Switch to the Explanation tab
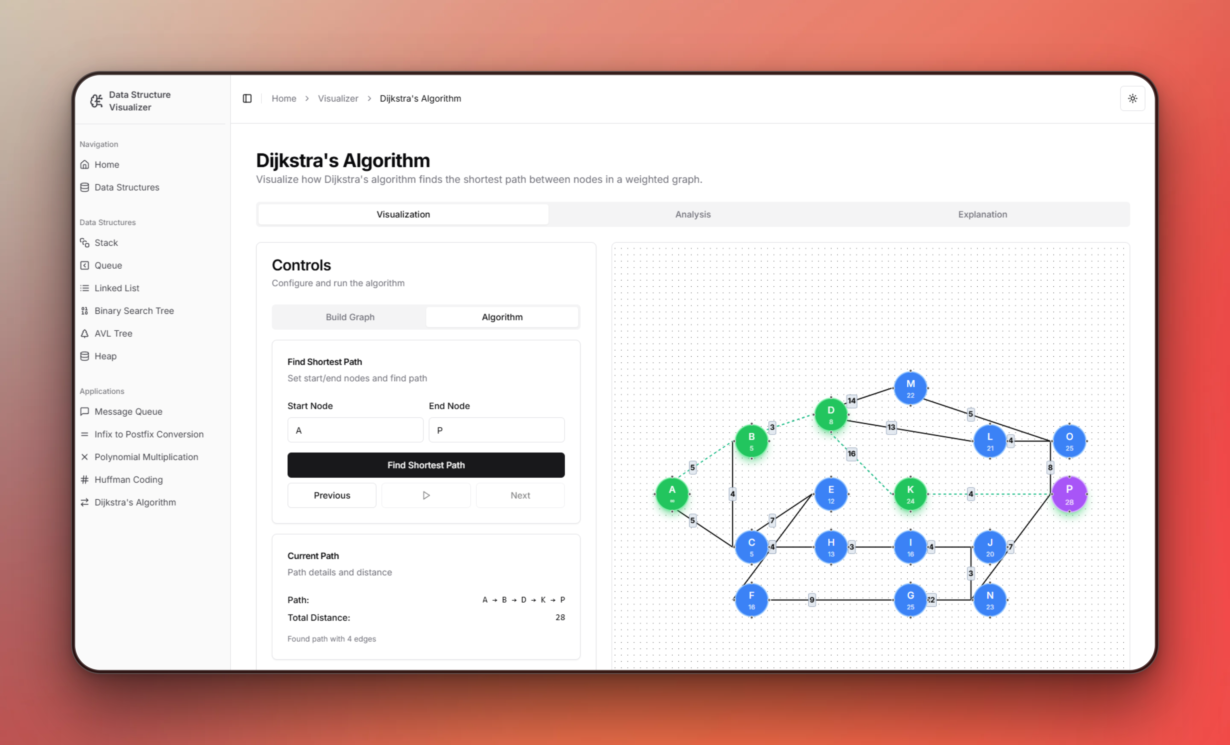Viewport: 1230px width, 745px height. tap(983, 214)
